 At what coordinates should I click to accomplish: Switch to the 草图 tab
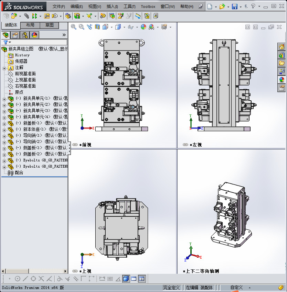point(50,25)
